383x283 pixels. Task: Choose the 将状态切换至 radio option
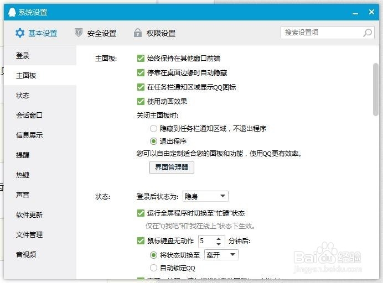click(x=153, y=255)
